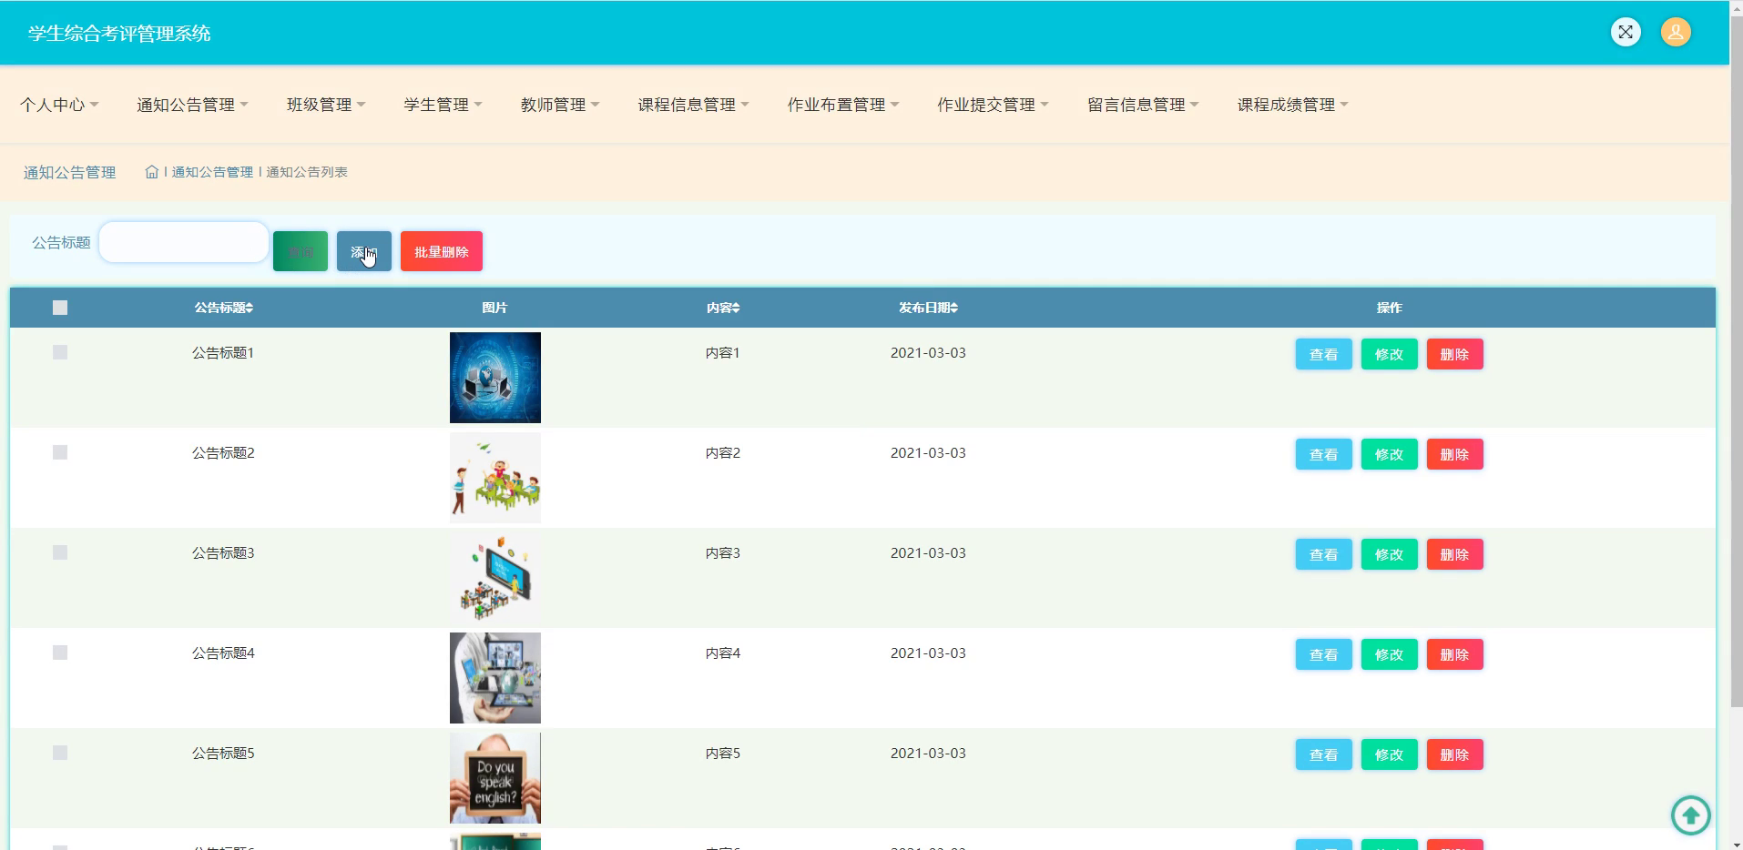Viewport: 1743px width, 850px height.
Task: Delete 公告标题2 with 删除 button
Action: [x=1455, y=454]
